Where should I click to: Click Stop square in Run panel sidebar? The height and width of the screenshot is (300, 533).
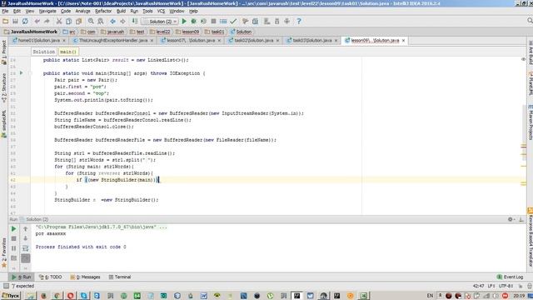(x=13, y=239)
